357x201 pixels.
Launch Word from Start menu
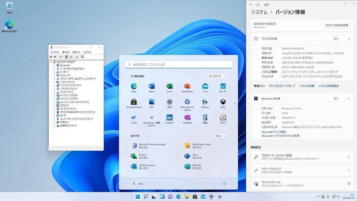pos(152,86)
